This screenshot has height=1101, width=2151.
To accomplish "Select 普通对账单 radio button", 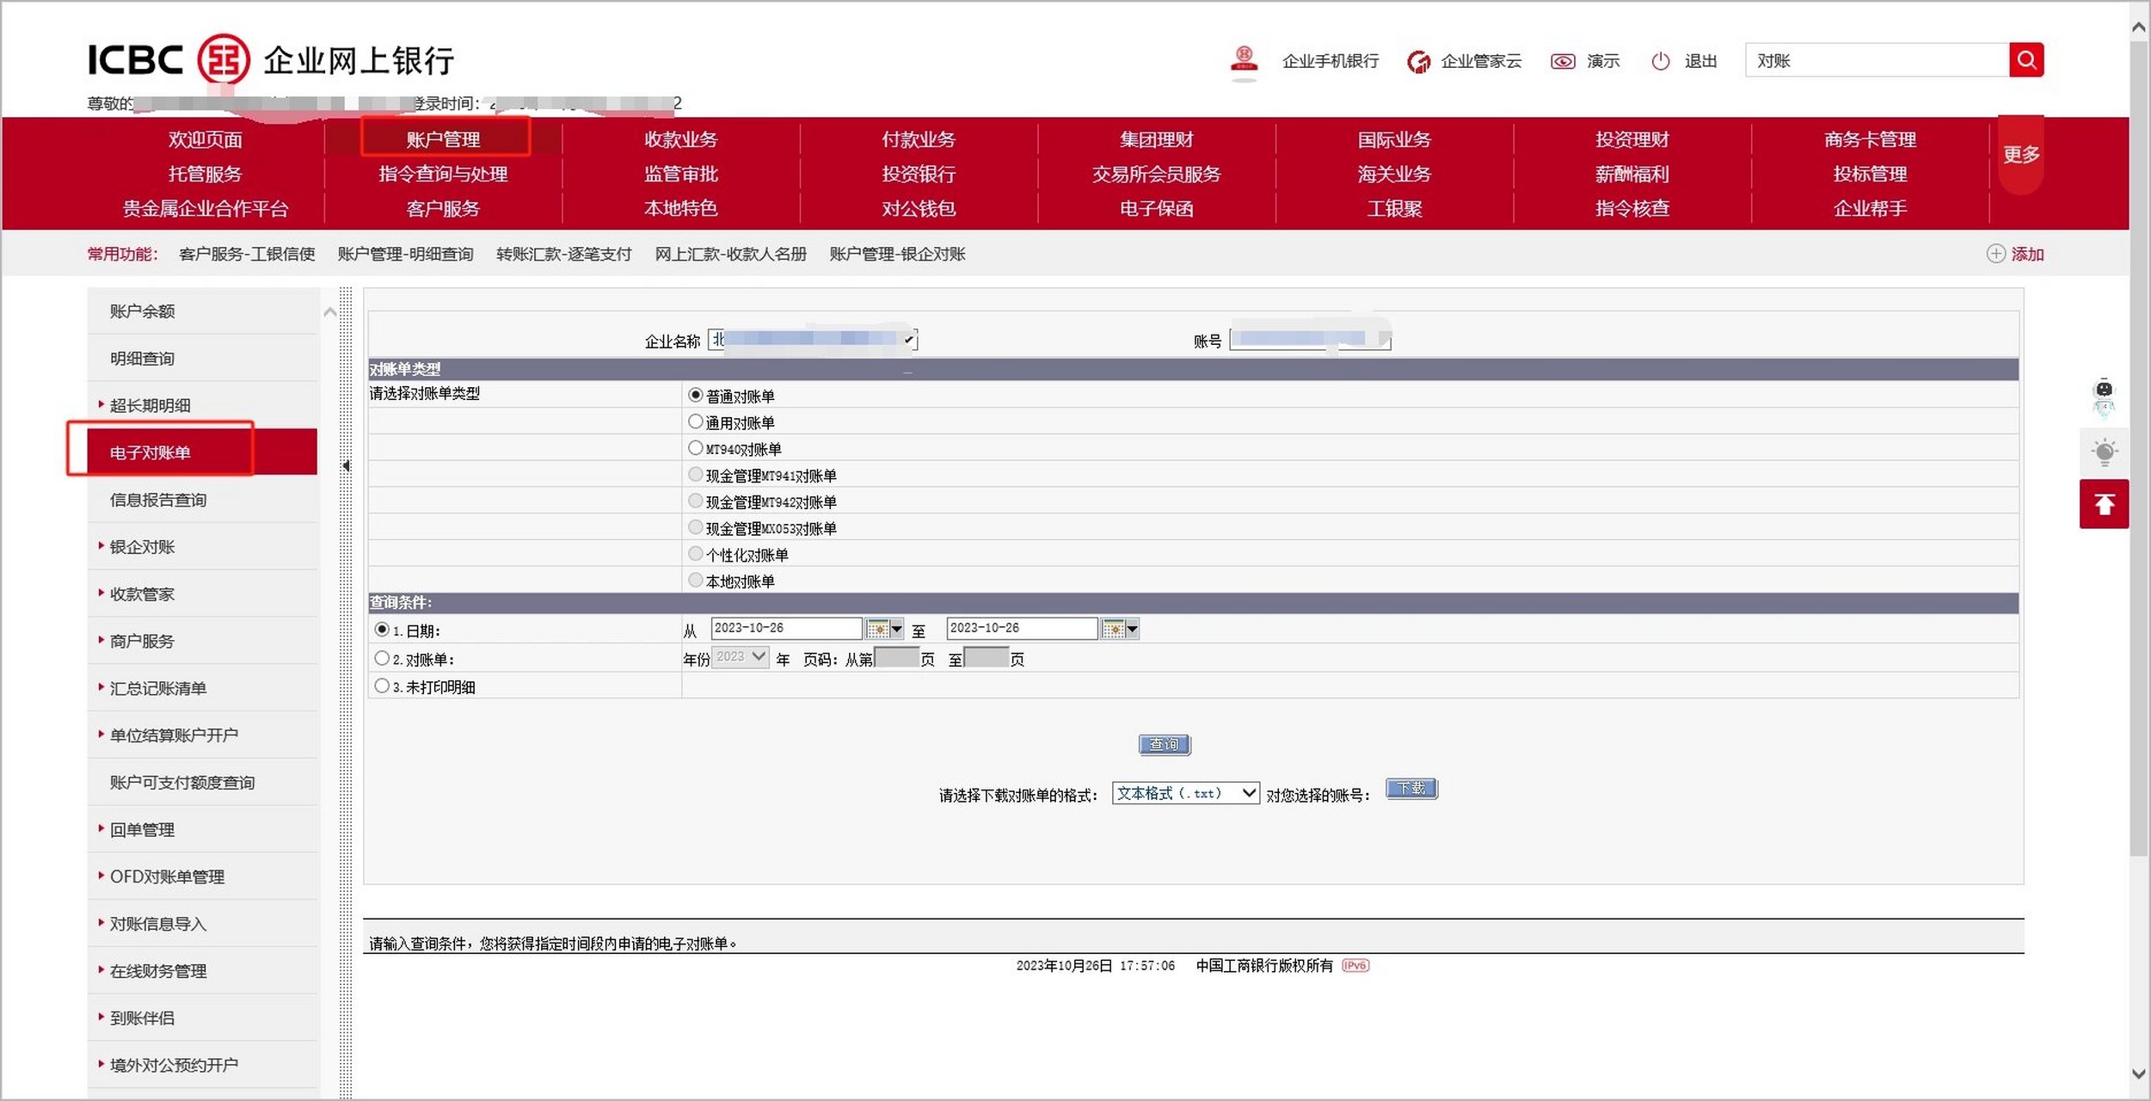I will 695,395.
